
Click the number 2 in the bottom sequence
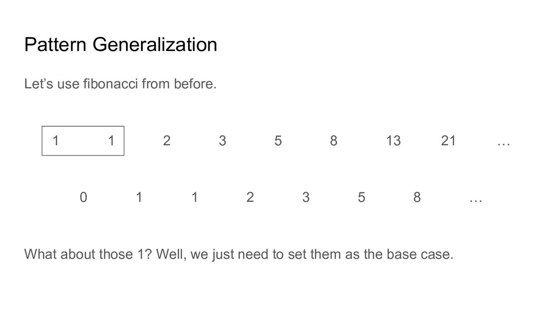pyautogui.click(x=250, y=197)
